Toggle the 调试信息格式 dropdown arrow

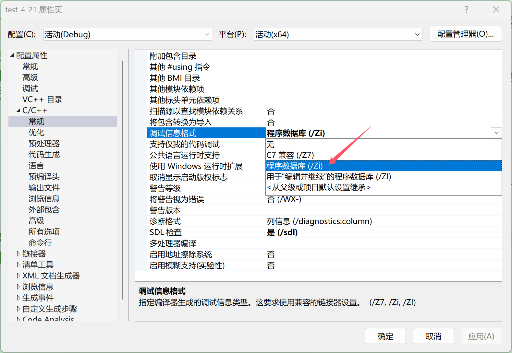pyautogui.click(x=496, y=133)
